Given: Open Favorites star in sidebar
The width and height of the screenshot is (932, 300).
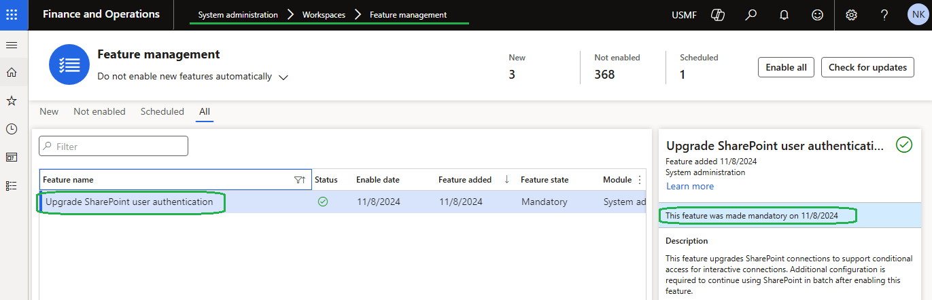Looking at the screenshot, I should [12, 100].
